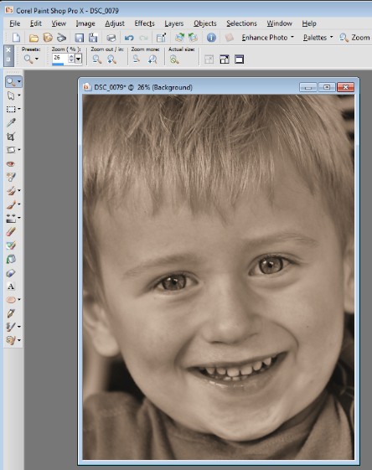The width and height of the screenshot is (372, 470).
Task: Open the File menu
Action: coord(15,23)
